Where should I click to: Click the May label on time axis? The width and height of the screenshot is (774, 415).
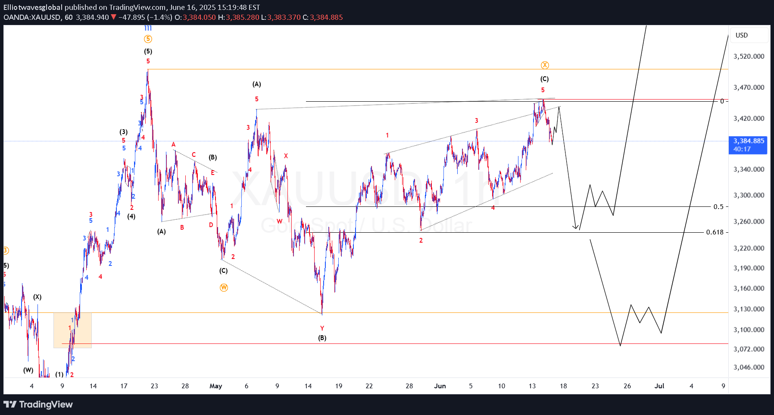tap(215, 386)
